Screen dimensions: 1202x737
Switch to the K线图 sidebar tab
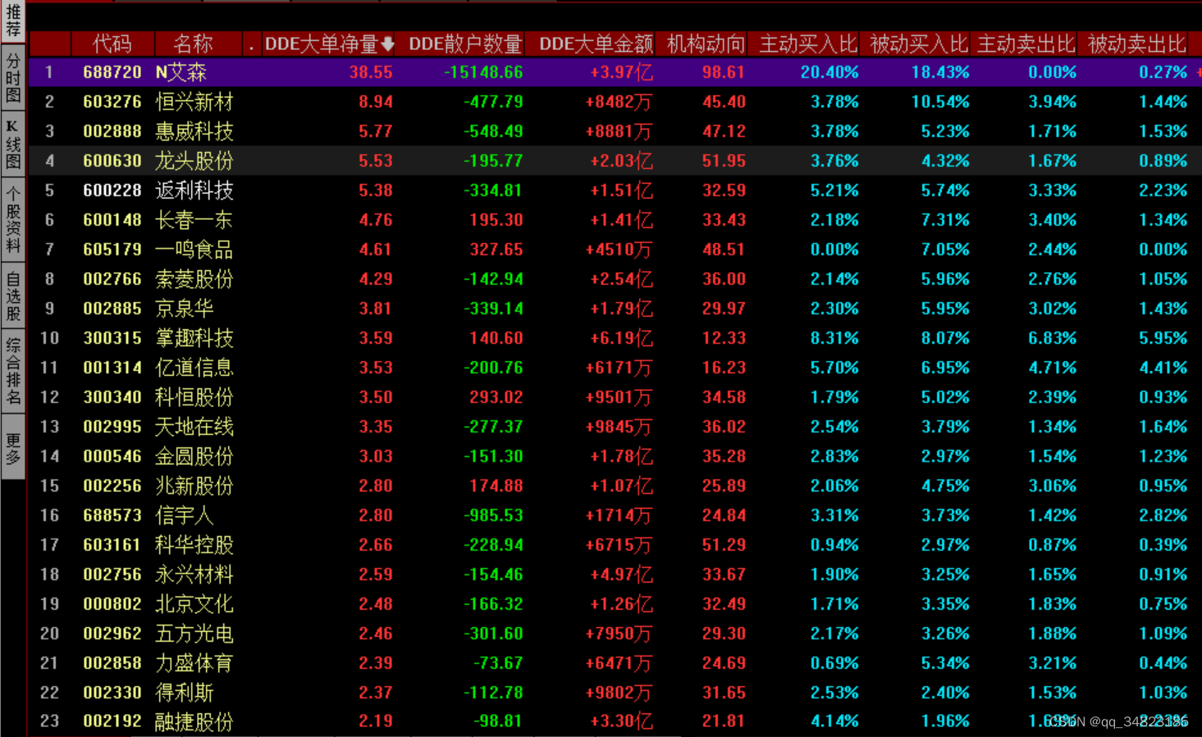(12, 144)
